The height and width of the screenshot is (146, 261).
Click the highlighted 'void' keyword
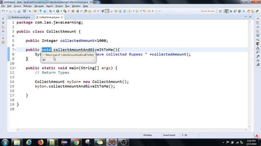[46, 49]
